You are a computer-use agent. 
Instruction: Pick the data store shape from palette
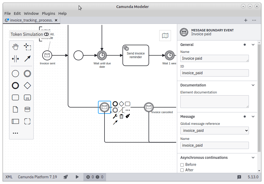click(x=27, y=109)
